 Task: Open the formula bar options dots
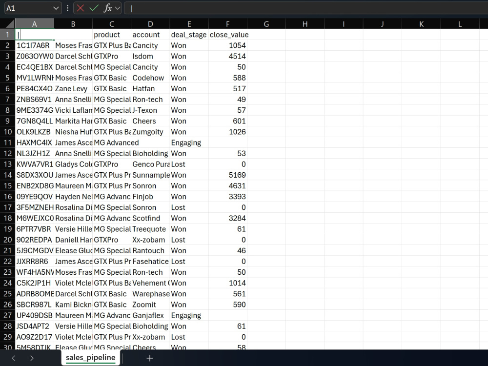click(67, 8)
